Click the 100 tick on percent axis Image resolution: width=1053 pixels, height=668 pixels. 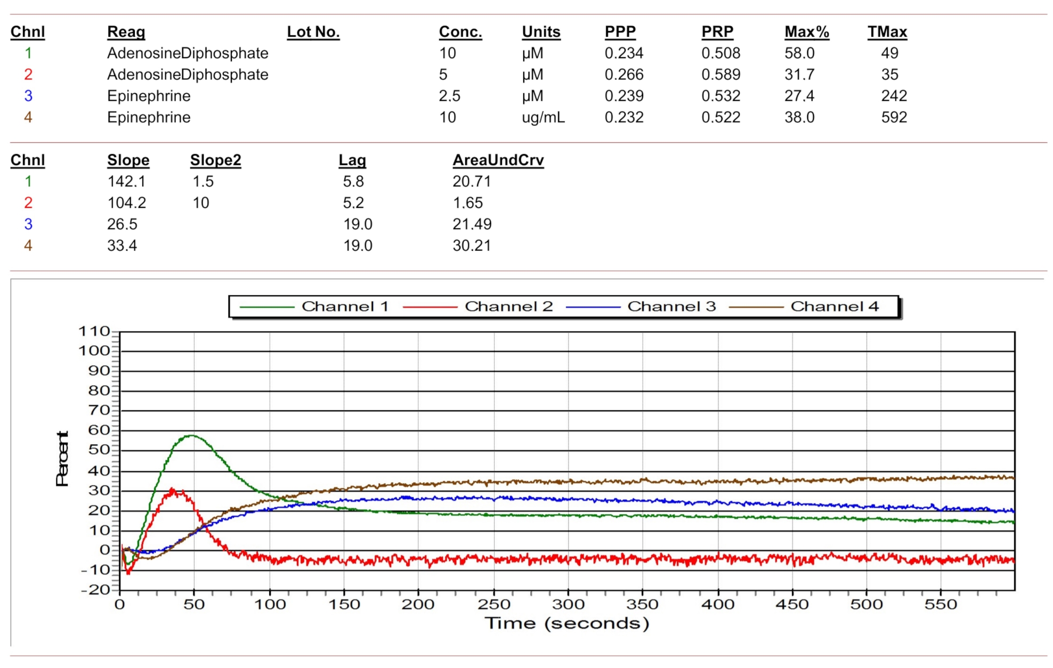coord(94,351)
